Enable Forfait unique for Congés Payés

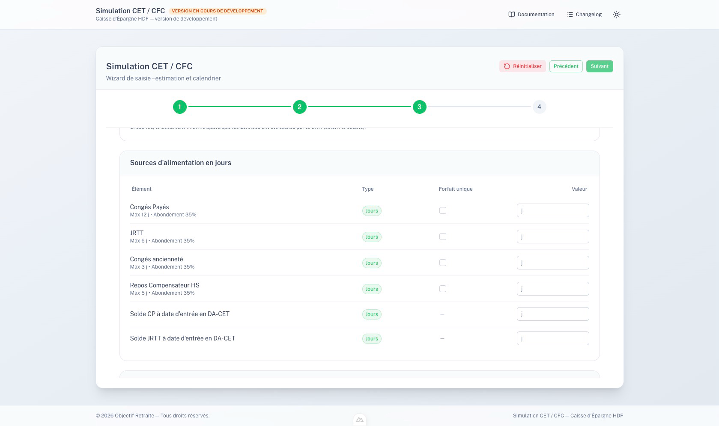(443, 210)
